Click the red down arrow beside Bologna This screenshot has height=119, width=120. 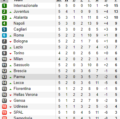(10, 42)
